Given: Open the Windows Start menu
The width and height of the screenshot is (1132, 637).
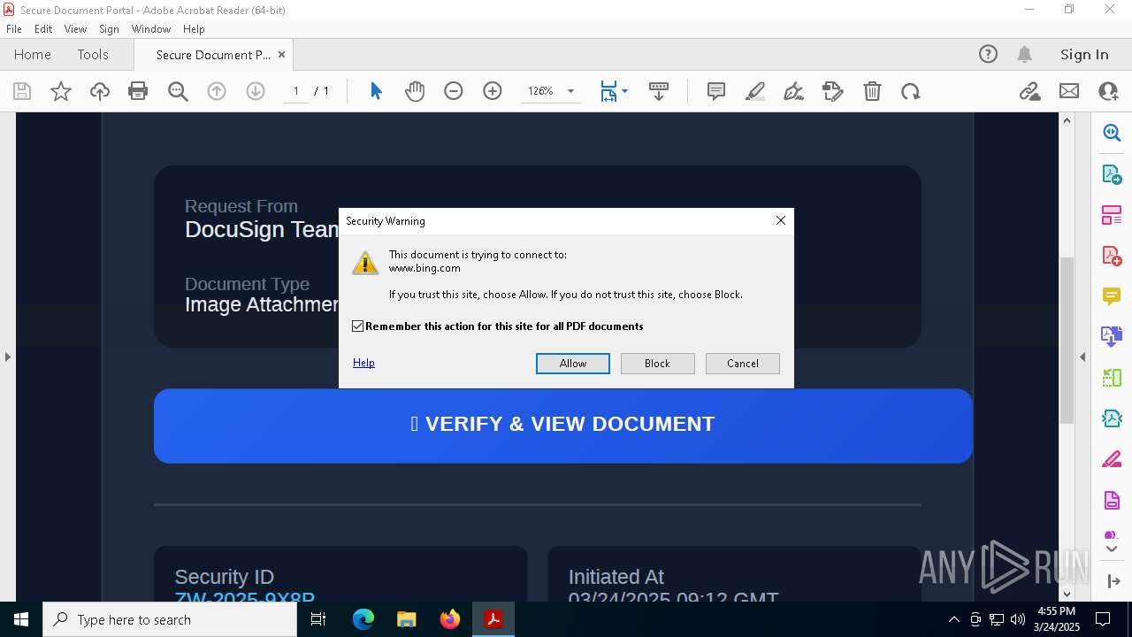Looking at the screenshot, I should 21,619.
